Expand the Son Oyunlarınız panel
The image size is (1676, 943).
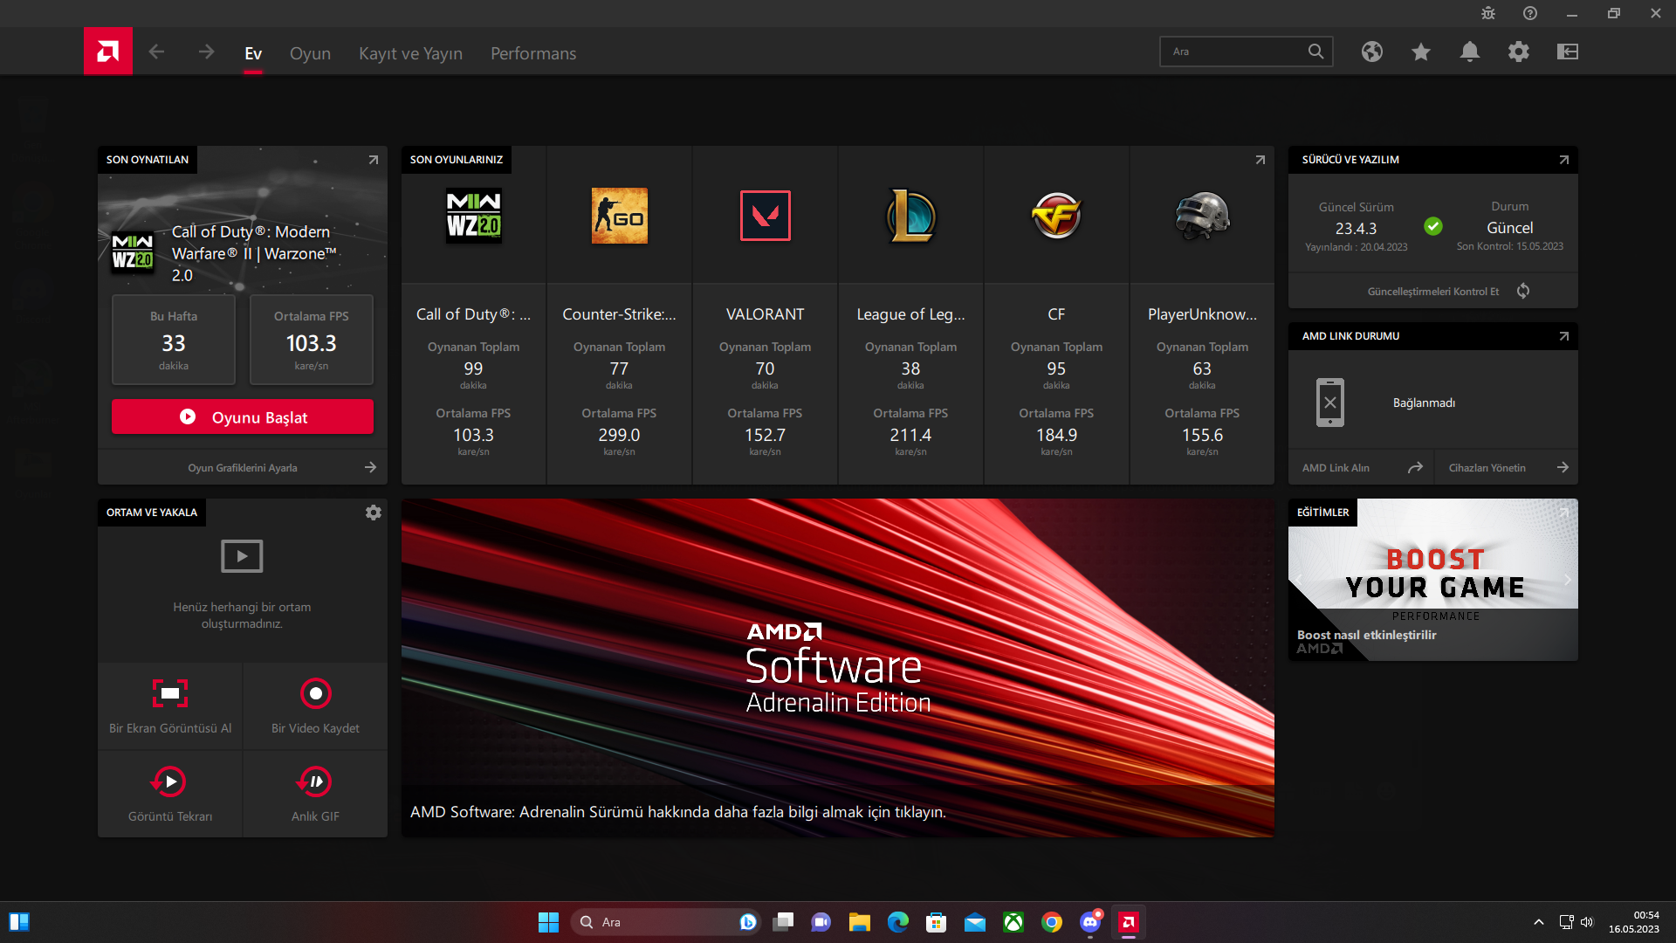(x=1260, y=160)
